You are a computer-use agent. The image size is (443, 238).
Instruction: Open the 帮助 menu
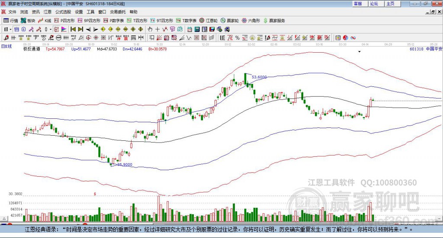133,12
